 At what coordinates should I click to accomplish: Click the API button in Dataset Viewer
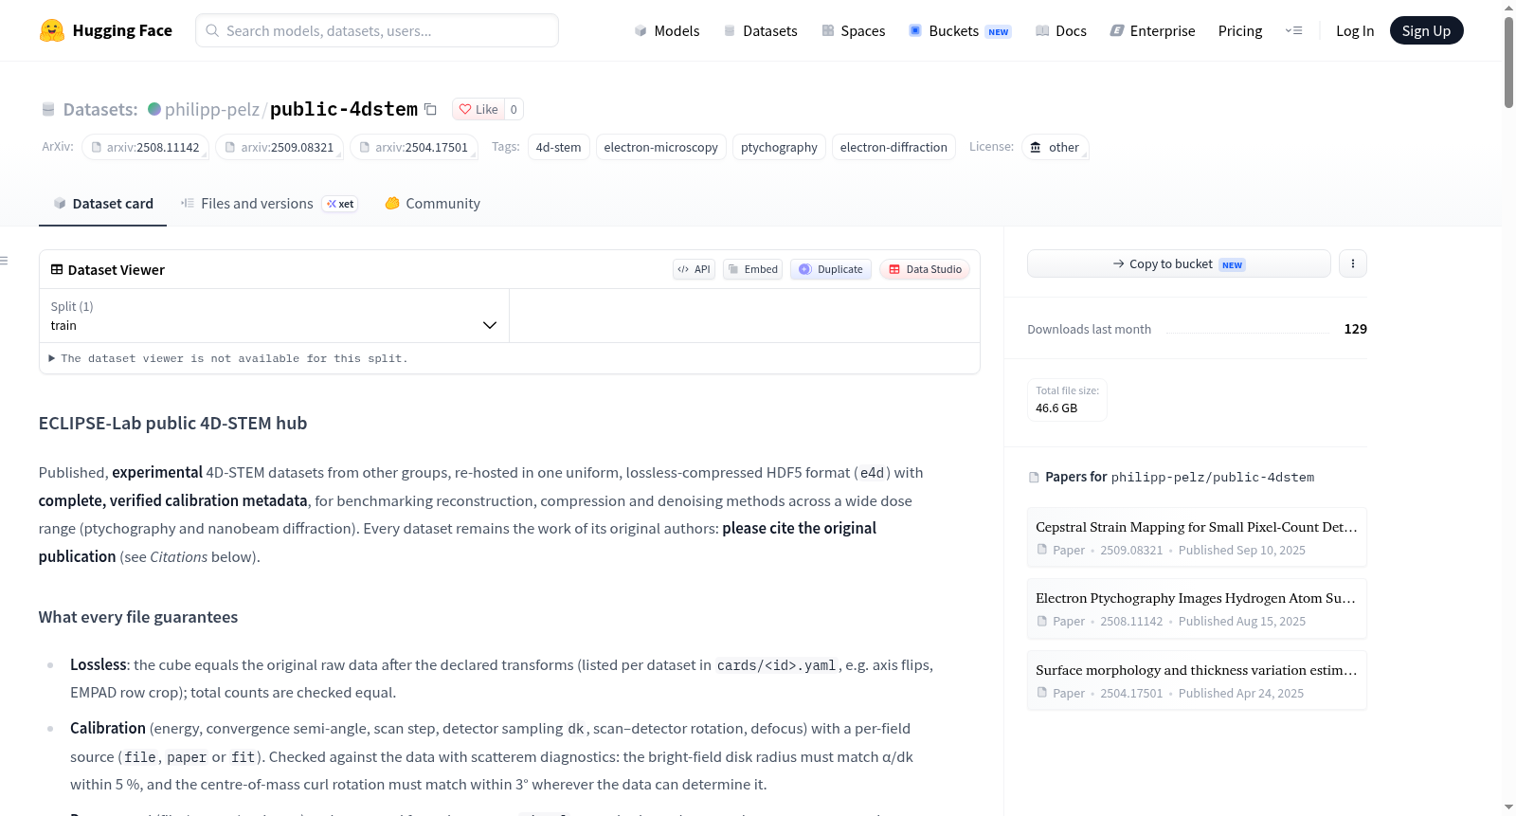pos(695,269)
